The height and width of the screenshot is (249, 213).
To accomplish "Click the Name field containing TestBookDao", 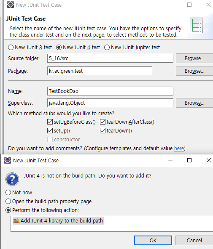I will 110,91.
